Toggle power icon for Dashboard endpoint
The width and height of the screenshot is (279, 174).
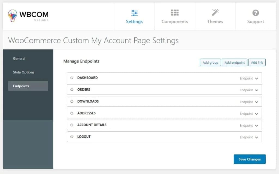pos(72,78)
